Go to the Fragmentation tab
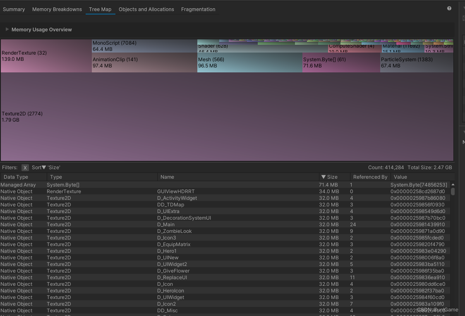Image resolution: width=465 pixels, height=316 pixels. click(x=198, y=9)
